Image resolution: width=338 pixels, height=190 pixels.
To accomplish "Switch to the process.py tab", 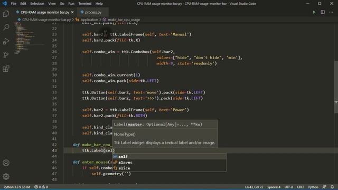I will click(x=93, y=12).
